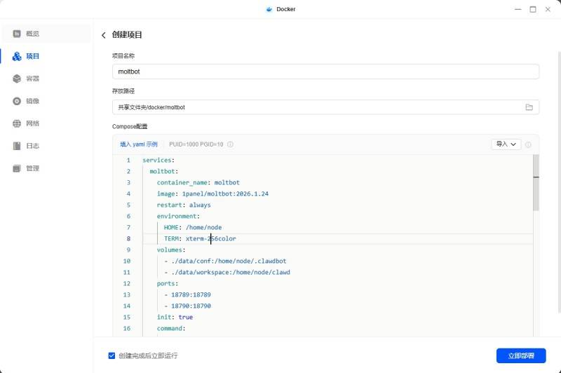Click code line 'container_name: moltbot'
This screenshot has height=373, width=561.
[x=198, y=183]
